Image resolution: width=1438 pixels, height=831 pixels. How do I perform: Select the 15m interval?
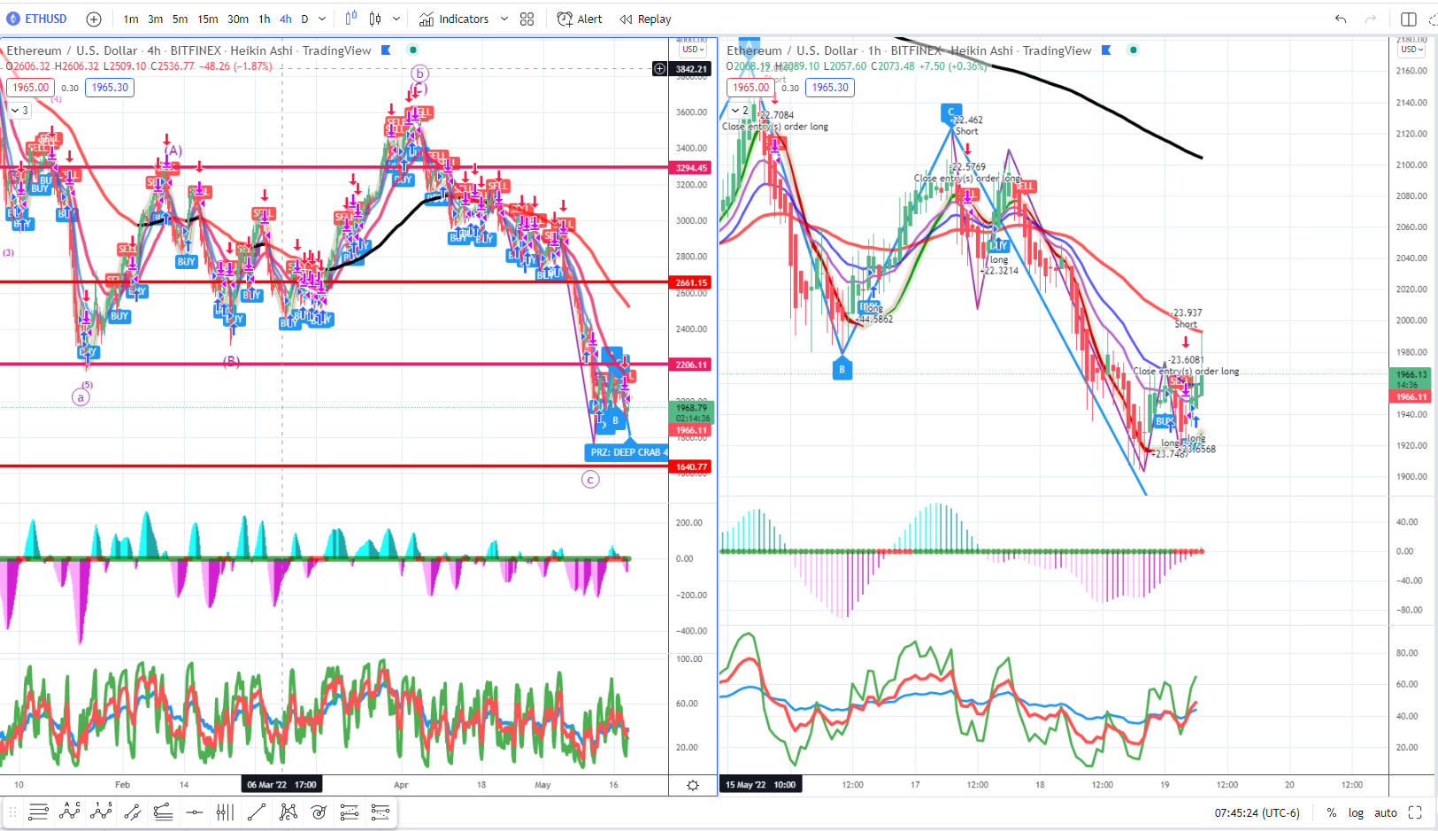208,19
